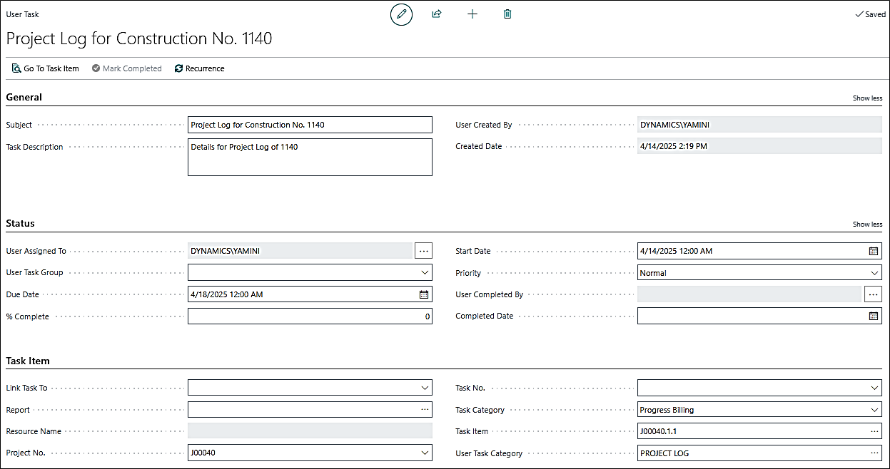Click the share icon in header
The image size is (890, 469).
click(x=437, y=14)
